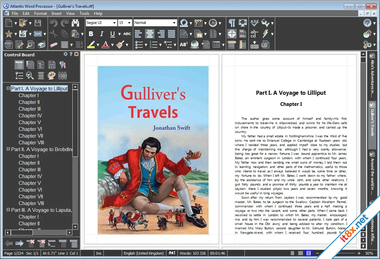Screen dimensions: 380x259
Task: Switch to Alice's Adventures document tab
Action: click(372, 75)
